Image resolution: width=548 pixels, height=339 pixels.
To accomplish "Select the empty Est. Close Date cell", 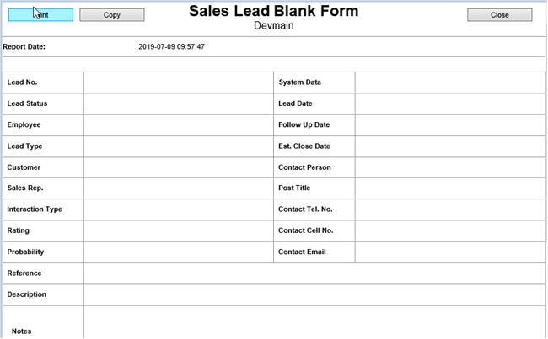I will [x=449, y=146].
